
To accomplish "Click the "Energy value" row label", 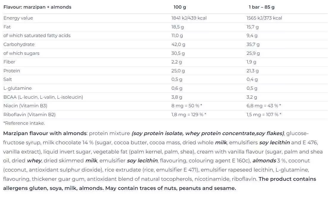I will click(18, 18).
